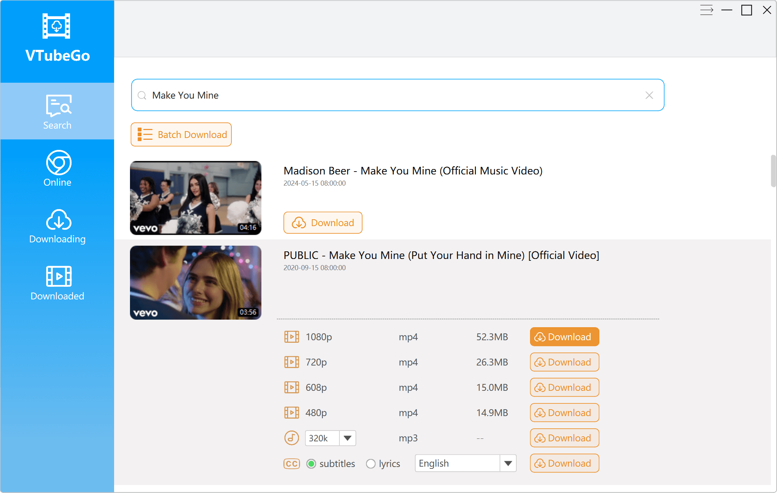Open the Downloading tab
777x493 pixels.
57,226
